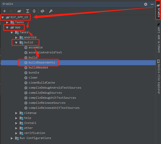Click the folder icon of other group
This screenshot has height=144, width=161.
[x=21, y=128]
